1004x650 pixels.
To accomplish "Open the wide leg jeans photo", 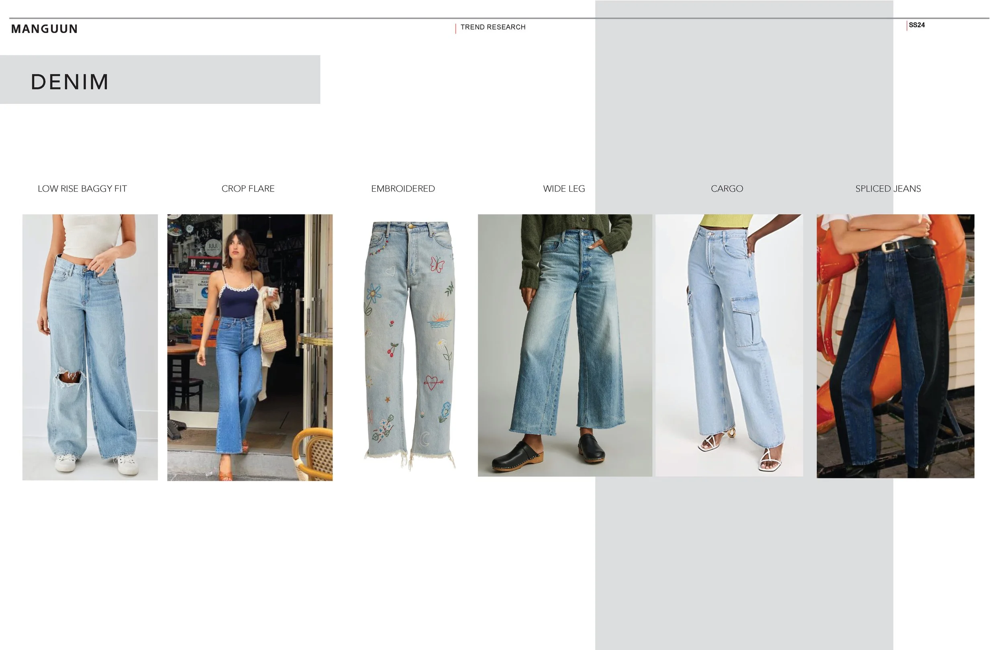I will 564,345.
